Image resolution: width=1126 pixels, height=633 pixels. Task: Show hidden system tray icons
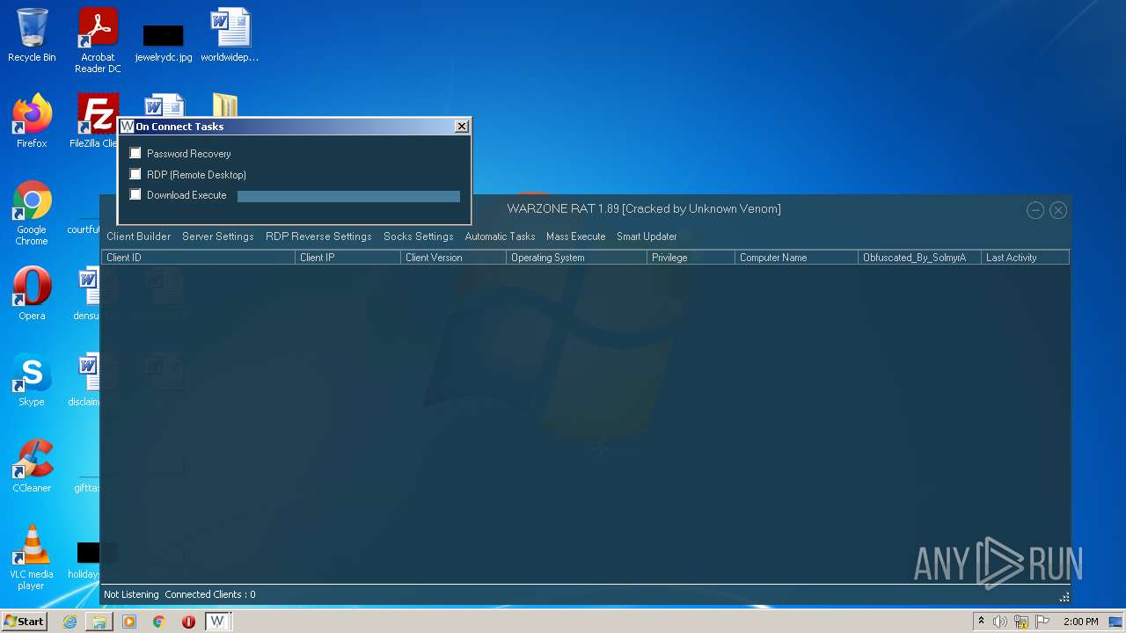[982, 622]
